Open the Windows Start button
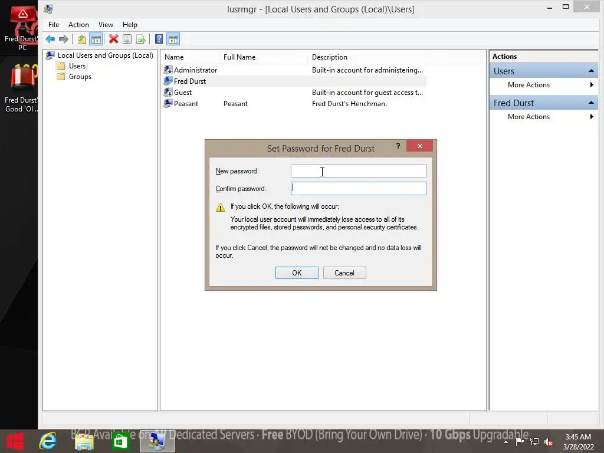Image resolution: width=604 pixels, height=453 pixels. click(15, 441)
